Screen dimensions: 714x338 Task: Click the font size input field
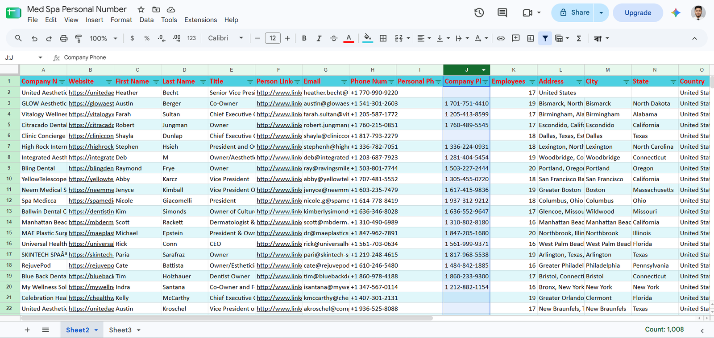[273, 38]
